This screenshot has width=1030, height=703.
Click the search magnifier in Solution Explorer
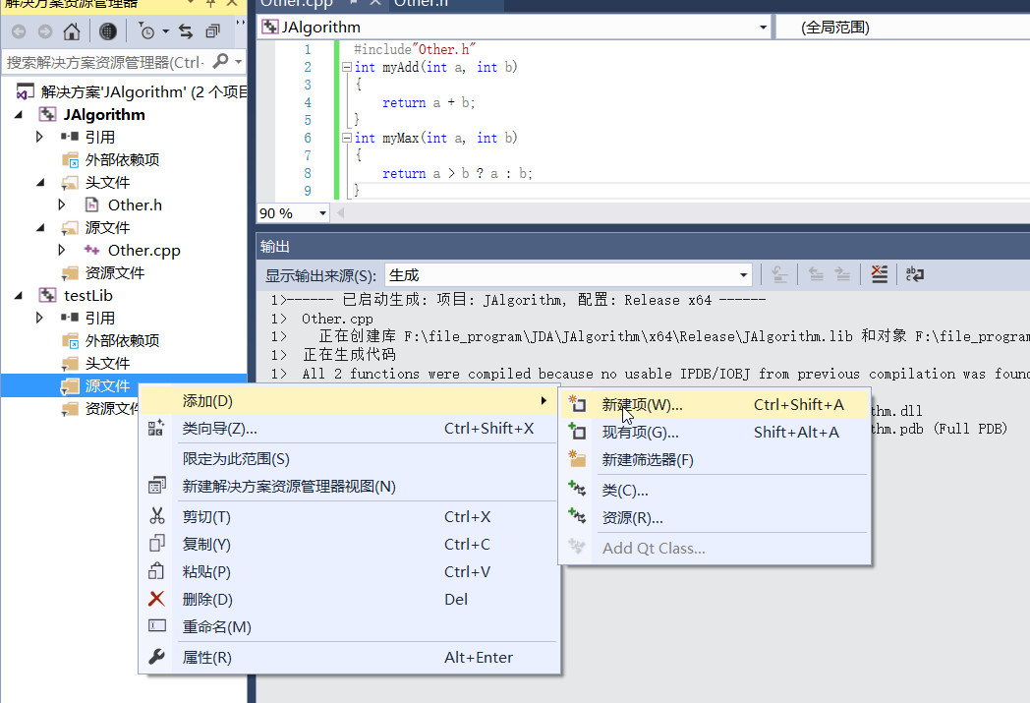[221, 62]
